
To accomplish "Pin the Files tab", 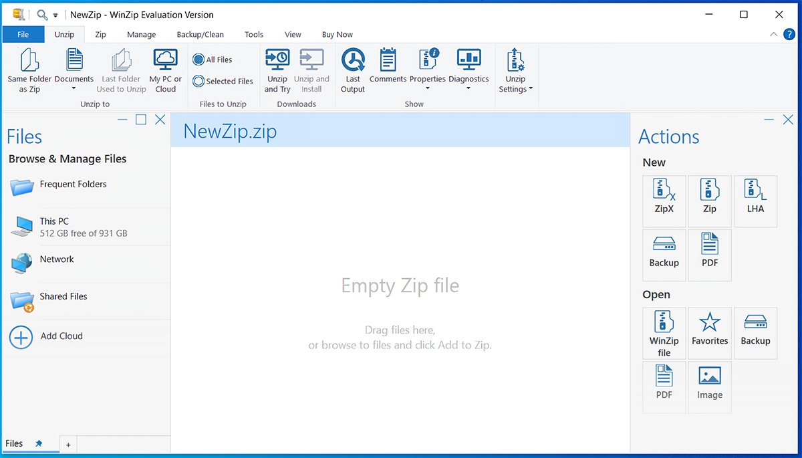I will pos(39,443).
